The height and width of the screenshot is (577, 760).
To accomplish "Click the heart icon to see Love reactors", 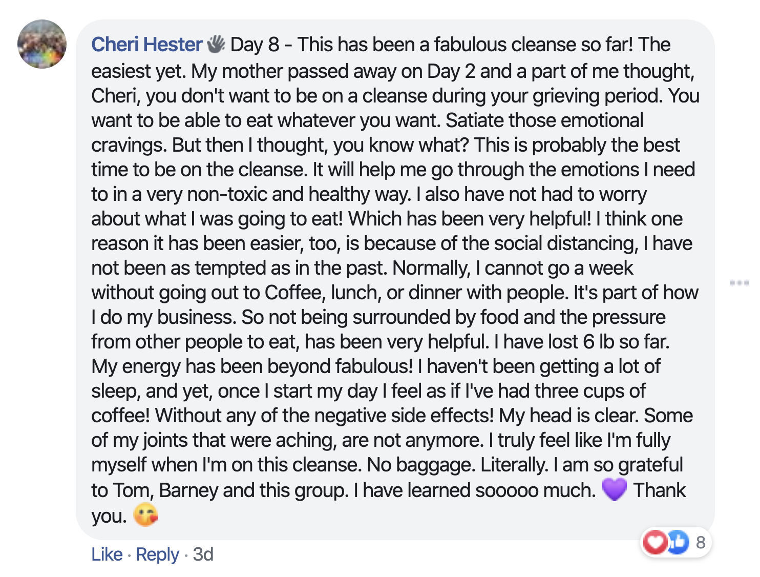I will click(656, 543).
